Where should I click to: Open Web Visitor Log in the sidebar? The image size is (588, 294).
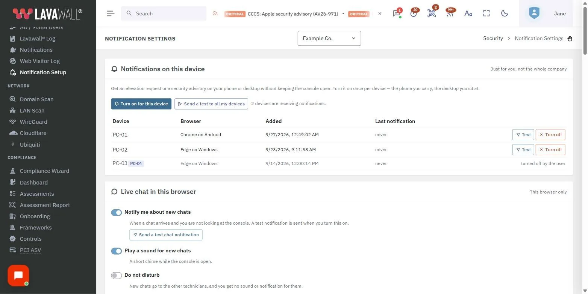40,61
